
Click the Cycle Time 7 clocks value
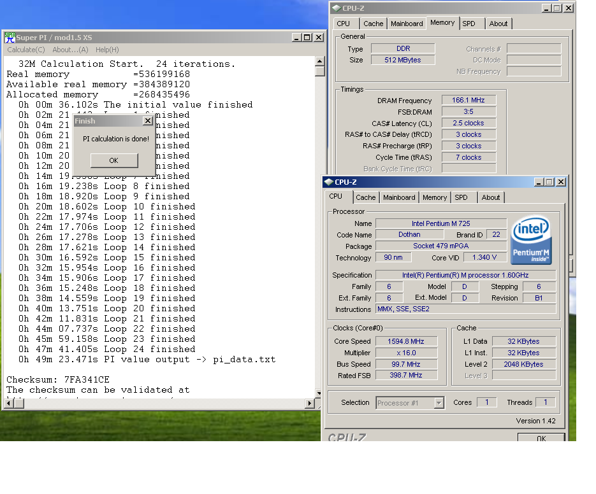[469, 157]
